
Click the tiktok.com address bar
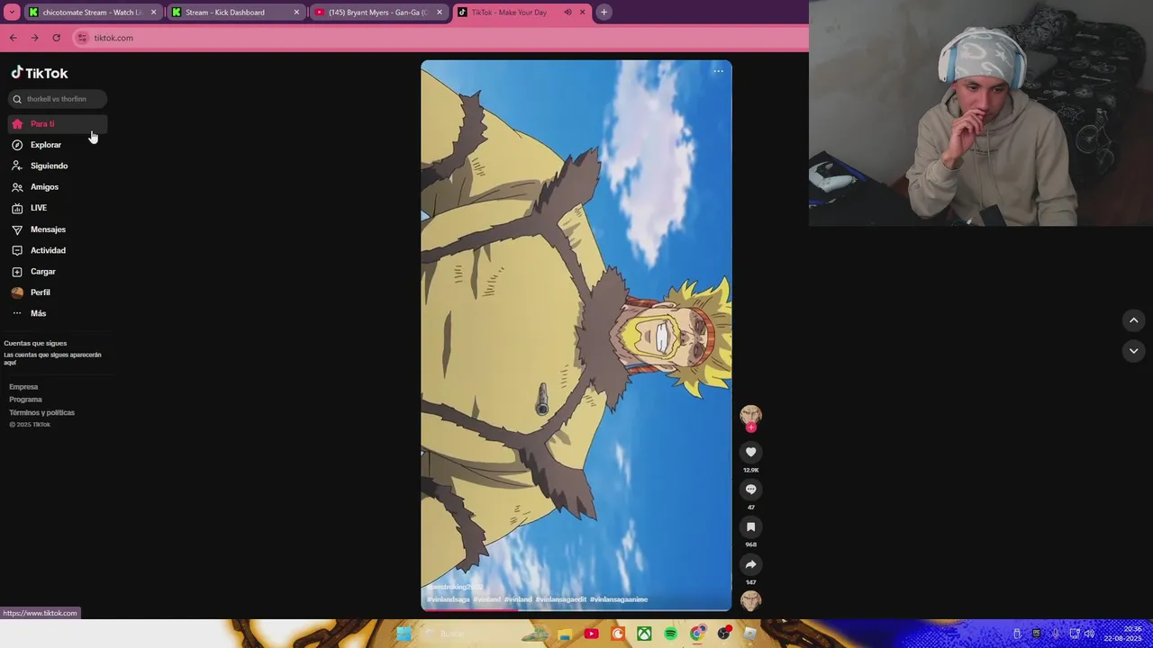click(x=441, y=38)
